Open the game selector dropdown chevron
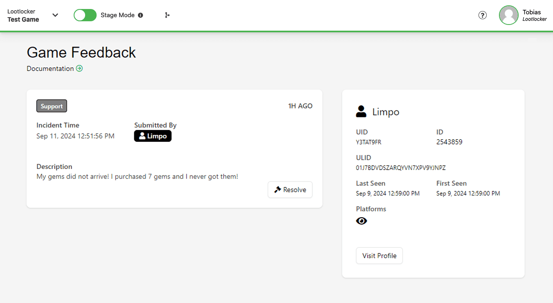The image size is (553, 303). (55, 15)
